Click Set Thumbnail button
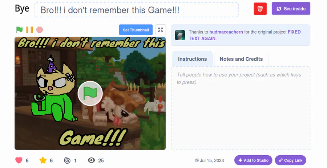The width and height of the screenshot is (327, 168). 136,30
